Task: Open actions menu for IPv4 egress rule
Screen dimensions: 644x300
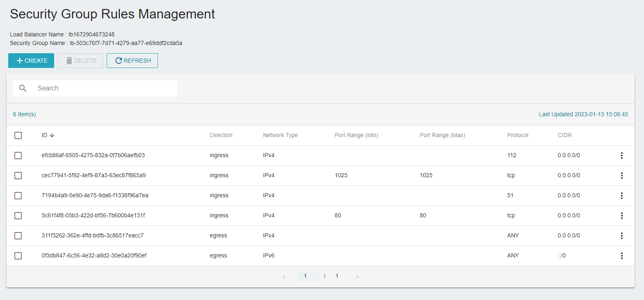Action: click(622, 236)
